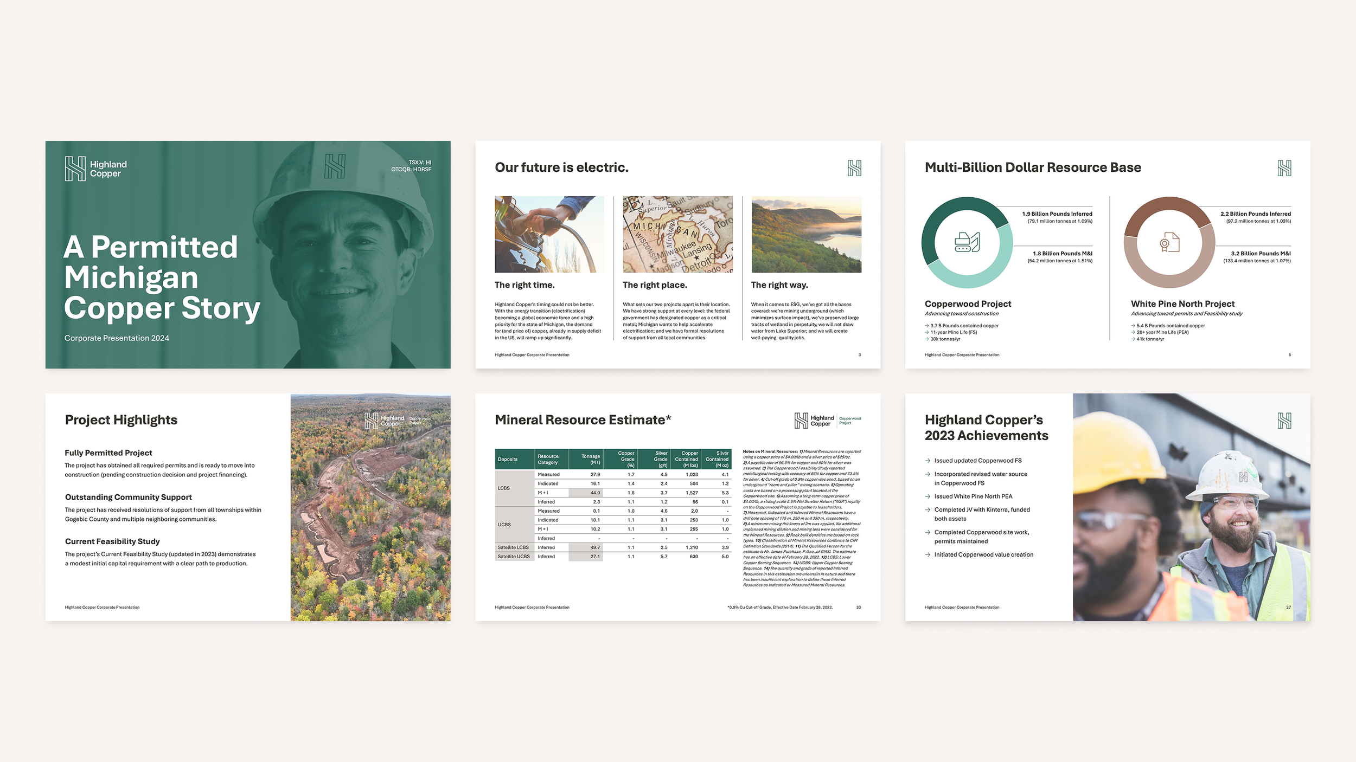
Task: Click the arrow bullet beside 'Issued updated Copperwood FS'
Action: (928, 461)
